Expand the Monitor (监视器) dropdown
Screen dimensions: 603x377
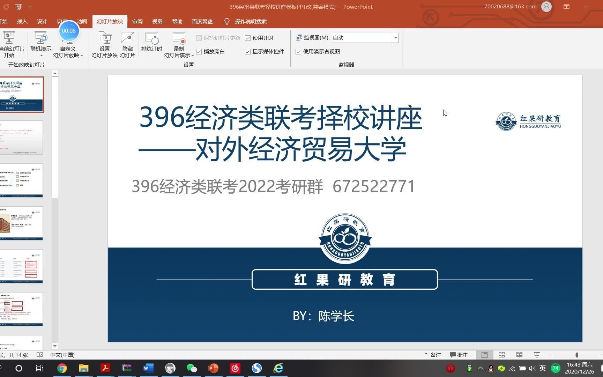[396, 38]
